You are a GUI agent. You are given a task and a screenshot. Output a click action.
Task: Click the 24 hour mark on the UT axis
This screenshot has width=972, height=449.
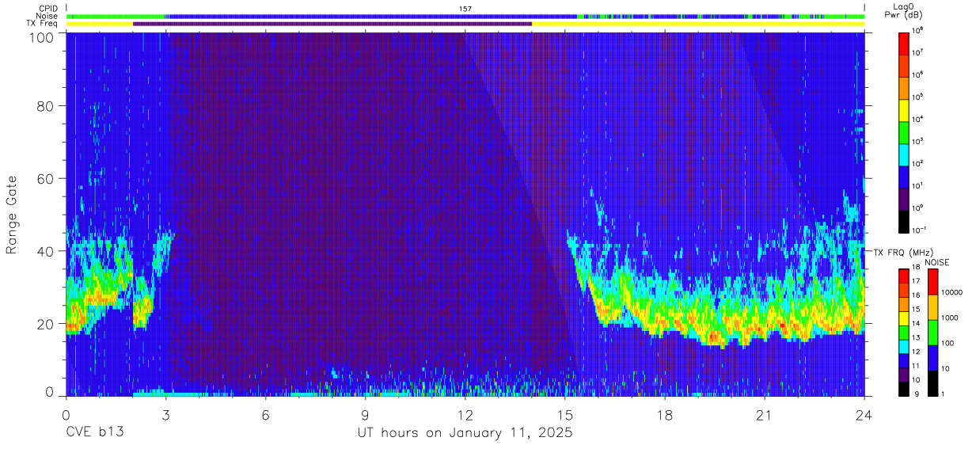(864, 415)
